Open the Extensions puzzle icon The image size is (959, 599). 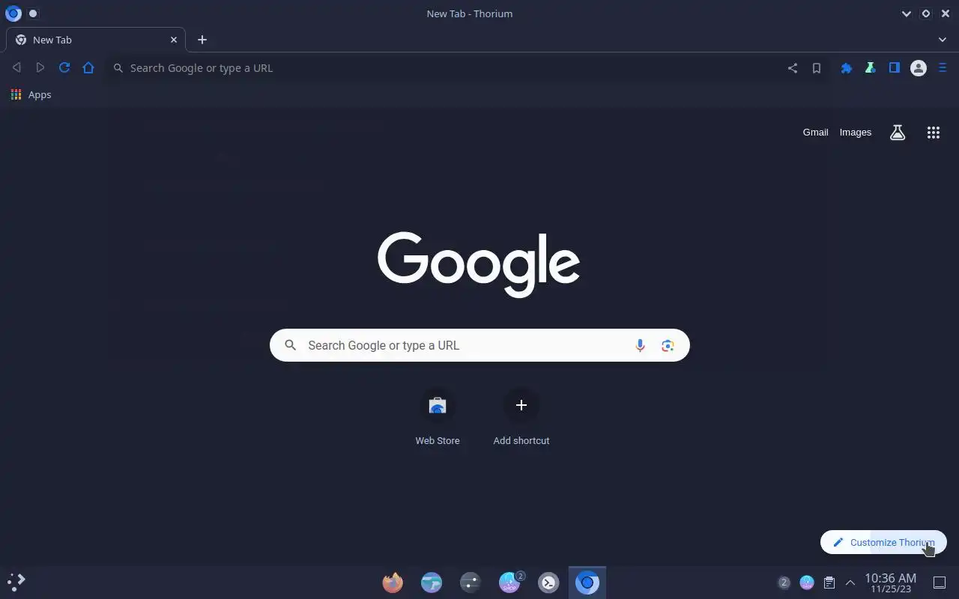click(847, 68)
